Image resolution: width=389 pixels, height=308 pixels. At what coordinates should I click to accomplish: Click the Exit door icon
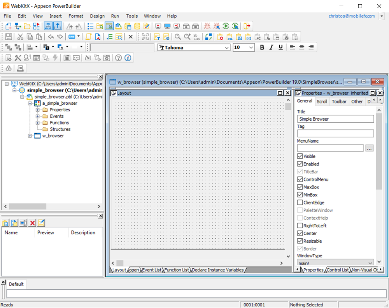247,26
